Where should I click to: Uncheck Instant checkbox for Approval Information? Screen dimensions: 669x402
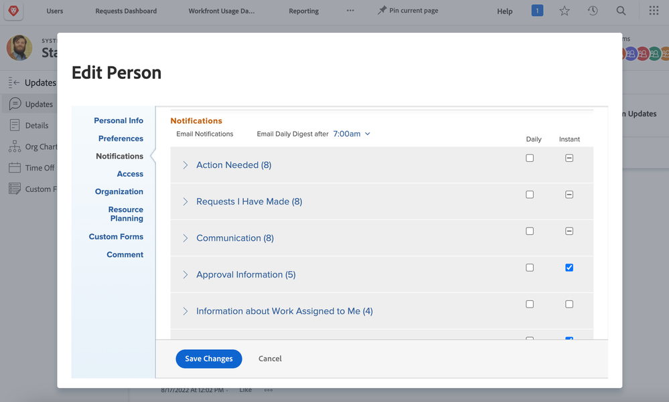pos(569,268)
